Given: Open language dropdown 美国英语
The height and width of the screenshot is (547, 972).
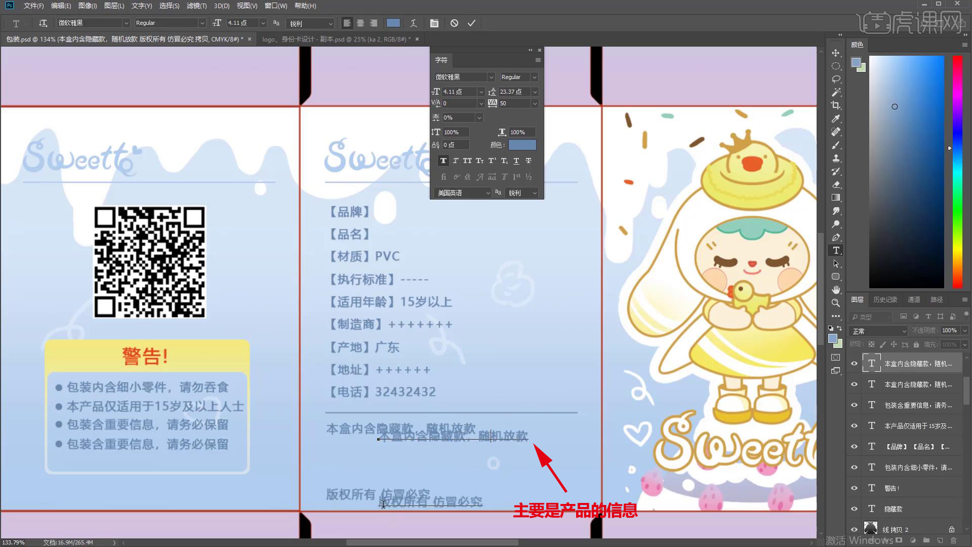Looking at the screenshot, I should 463,193.
